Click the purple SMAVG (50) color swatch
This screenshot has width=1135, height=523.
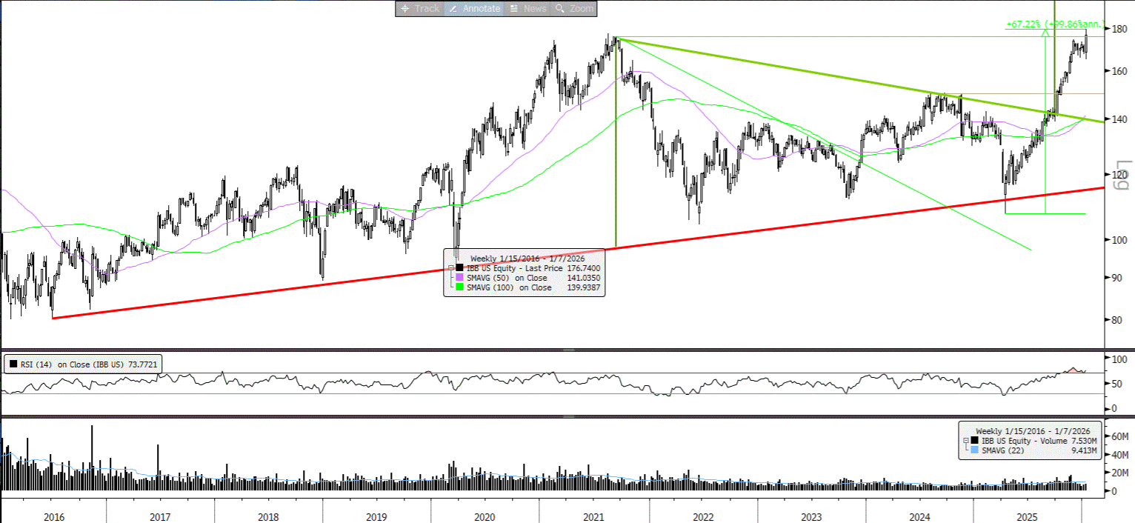click(460, 278)
